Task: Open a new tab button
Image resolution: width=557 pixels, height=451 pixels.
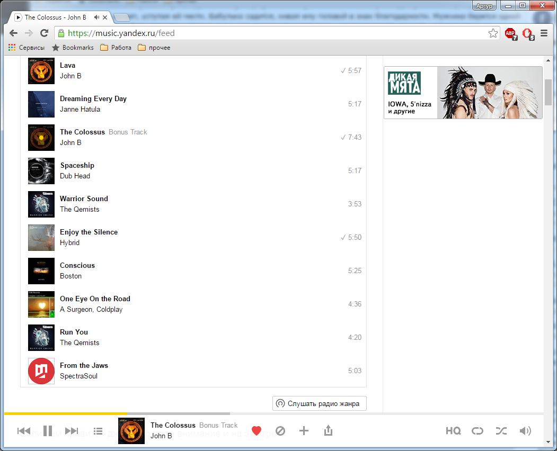Action: (x=122, y=18)
